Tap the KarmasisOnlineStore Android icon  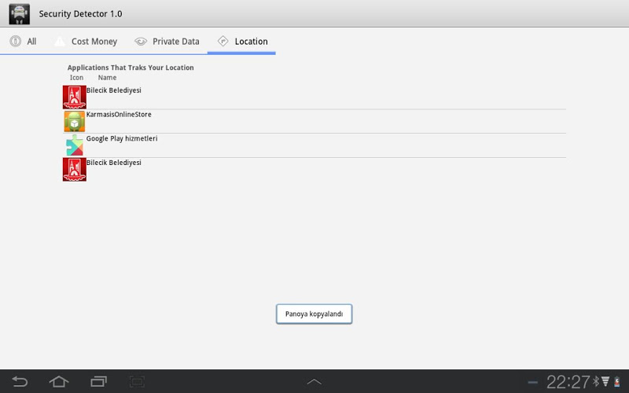(74, 121)
